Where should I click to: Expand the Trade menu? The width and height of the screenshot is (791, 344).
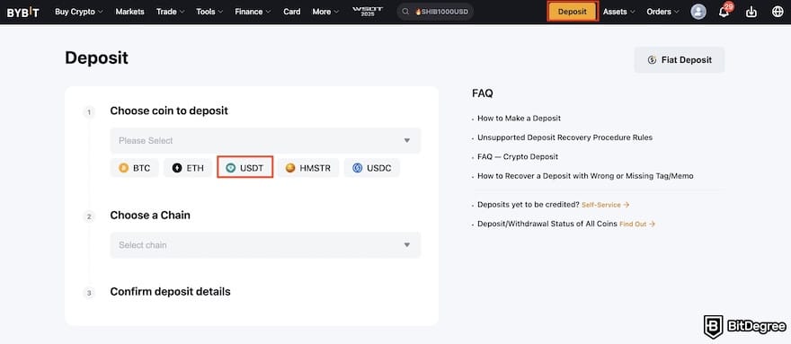171,12
